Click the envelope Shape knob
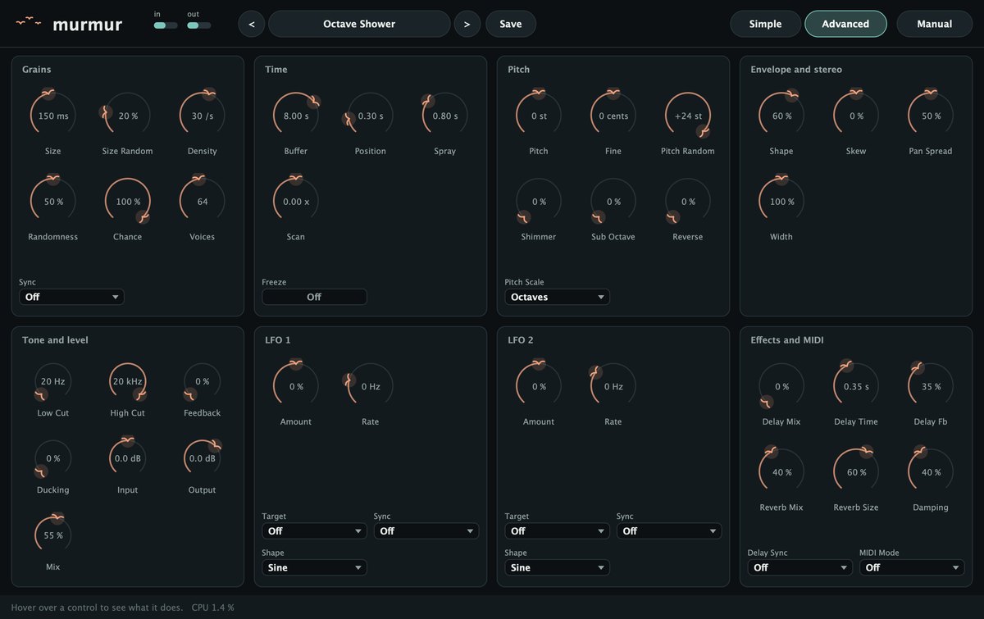Viewport: 984px width, 619px height. pos(781,116)
